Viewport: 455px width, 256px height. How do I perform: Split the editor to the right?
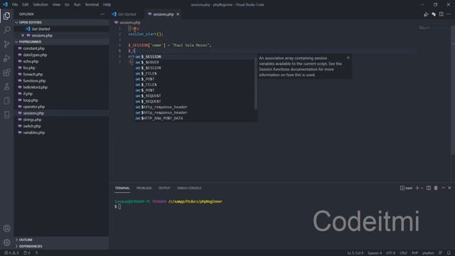pyautogui.click(x=441, y=14)
